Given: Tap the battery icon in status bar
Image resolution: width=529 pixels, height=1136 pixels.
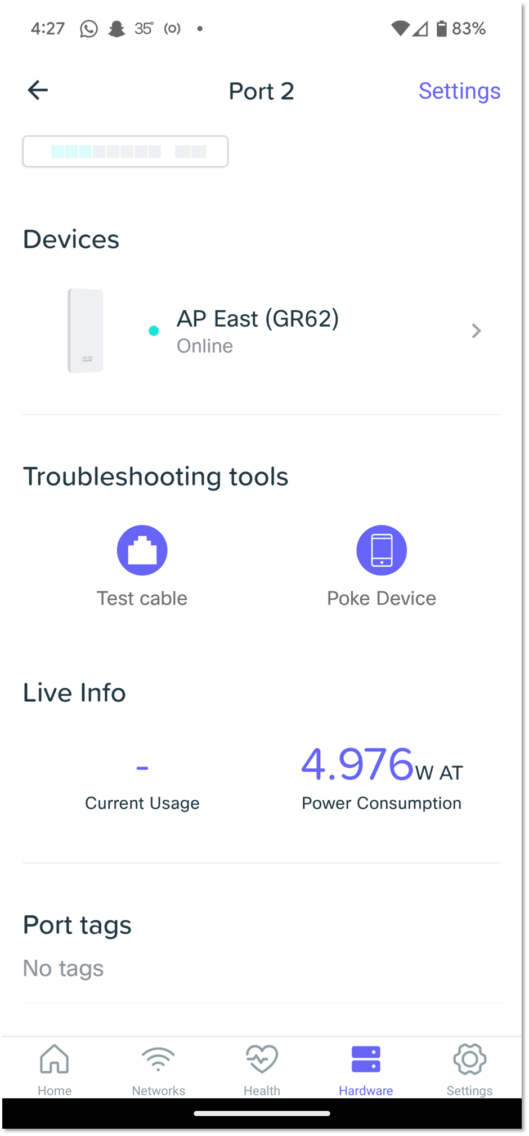Looking at the screenshot, I should coord(442,28).
